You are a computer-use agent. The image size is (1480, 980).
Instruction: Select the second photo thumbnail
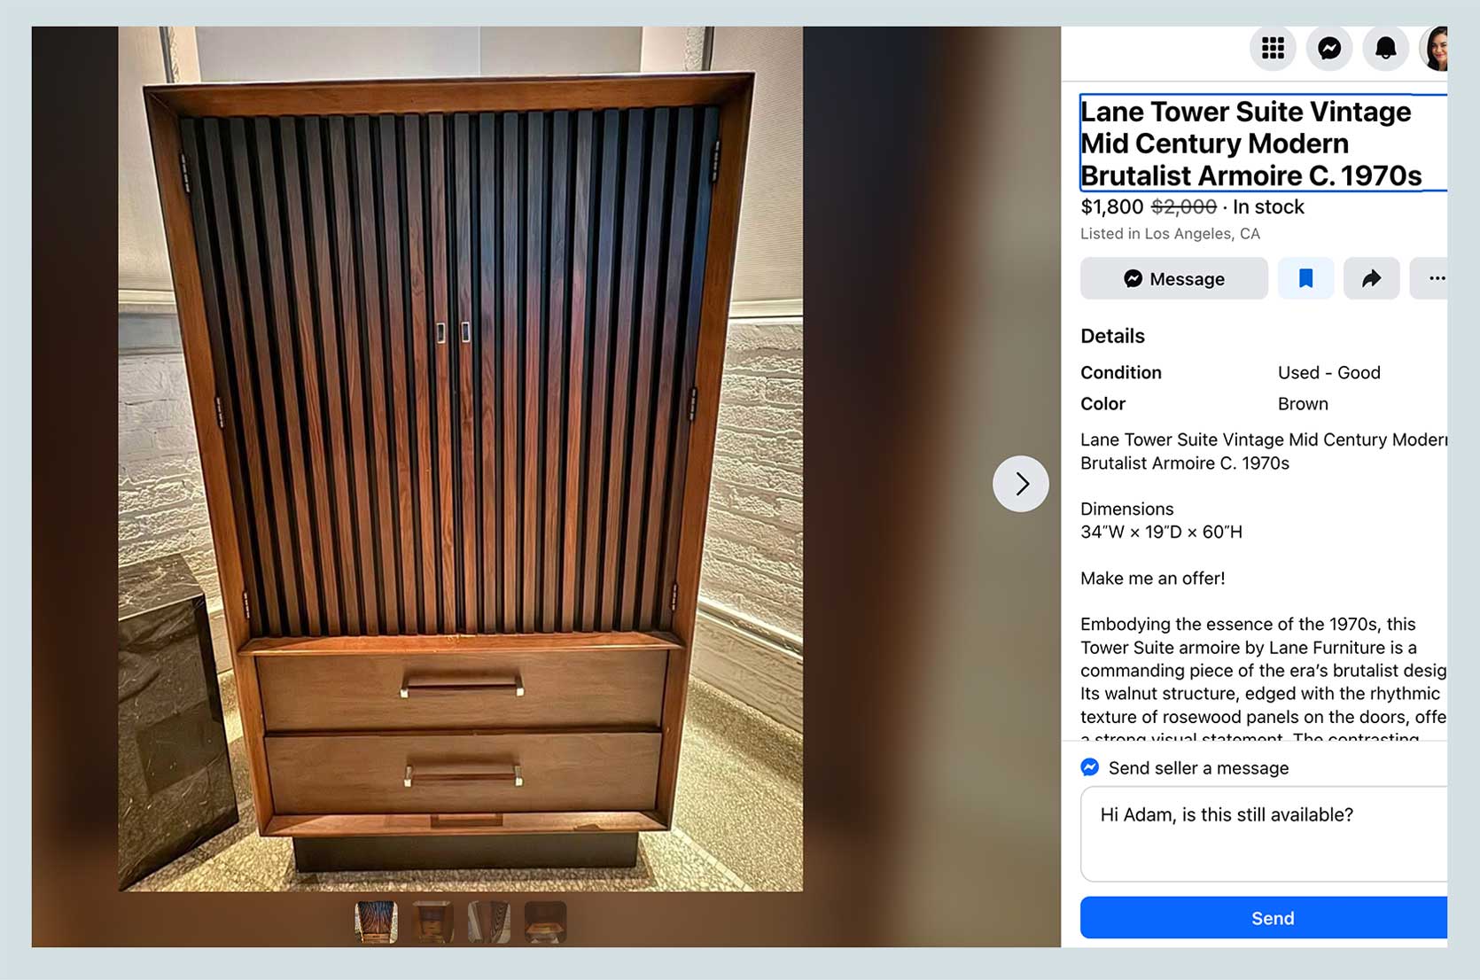(432, 922)
